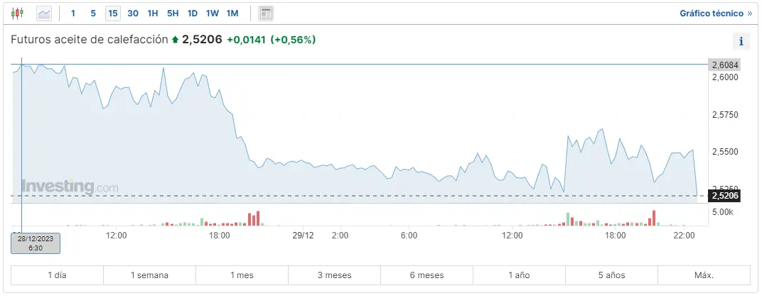Set interval to 30 minutes
762x298 pixels.
[x=133, y=13]
